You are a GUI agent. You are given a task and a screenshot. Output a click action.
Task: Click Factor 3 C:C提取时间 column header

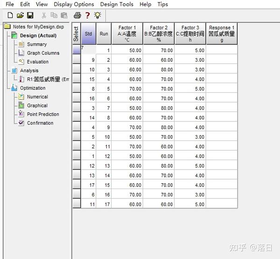[x=190, y=34]
